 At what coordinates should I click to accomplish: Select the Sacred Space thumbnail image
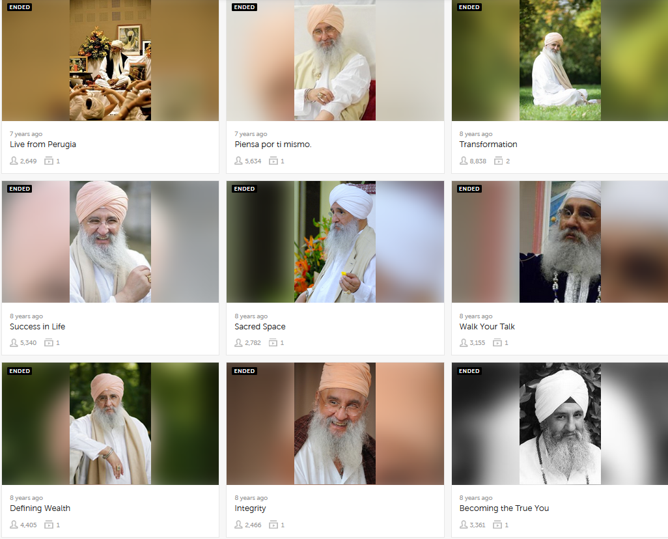pos(335,242)
